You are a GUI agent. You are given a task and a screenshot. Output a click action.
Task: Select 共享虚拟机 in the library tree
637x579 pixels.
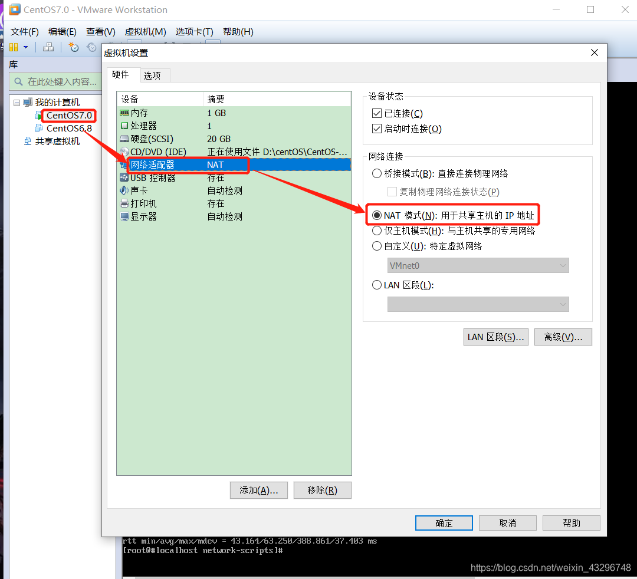[57, 142]
